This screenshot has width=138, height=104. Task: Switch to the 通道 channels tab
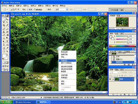(x=117, y=70)
